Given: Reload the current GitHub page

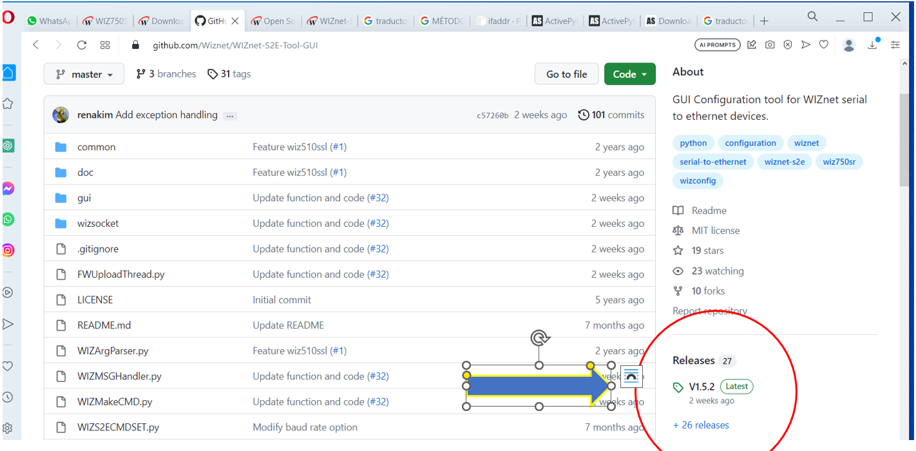Looking at the screenshot, I should [x=82, y=45].
